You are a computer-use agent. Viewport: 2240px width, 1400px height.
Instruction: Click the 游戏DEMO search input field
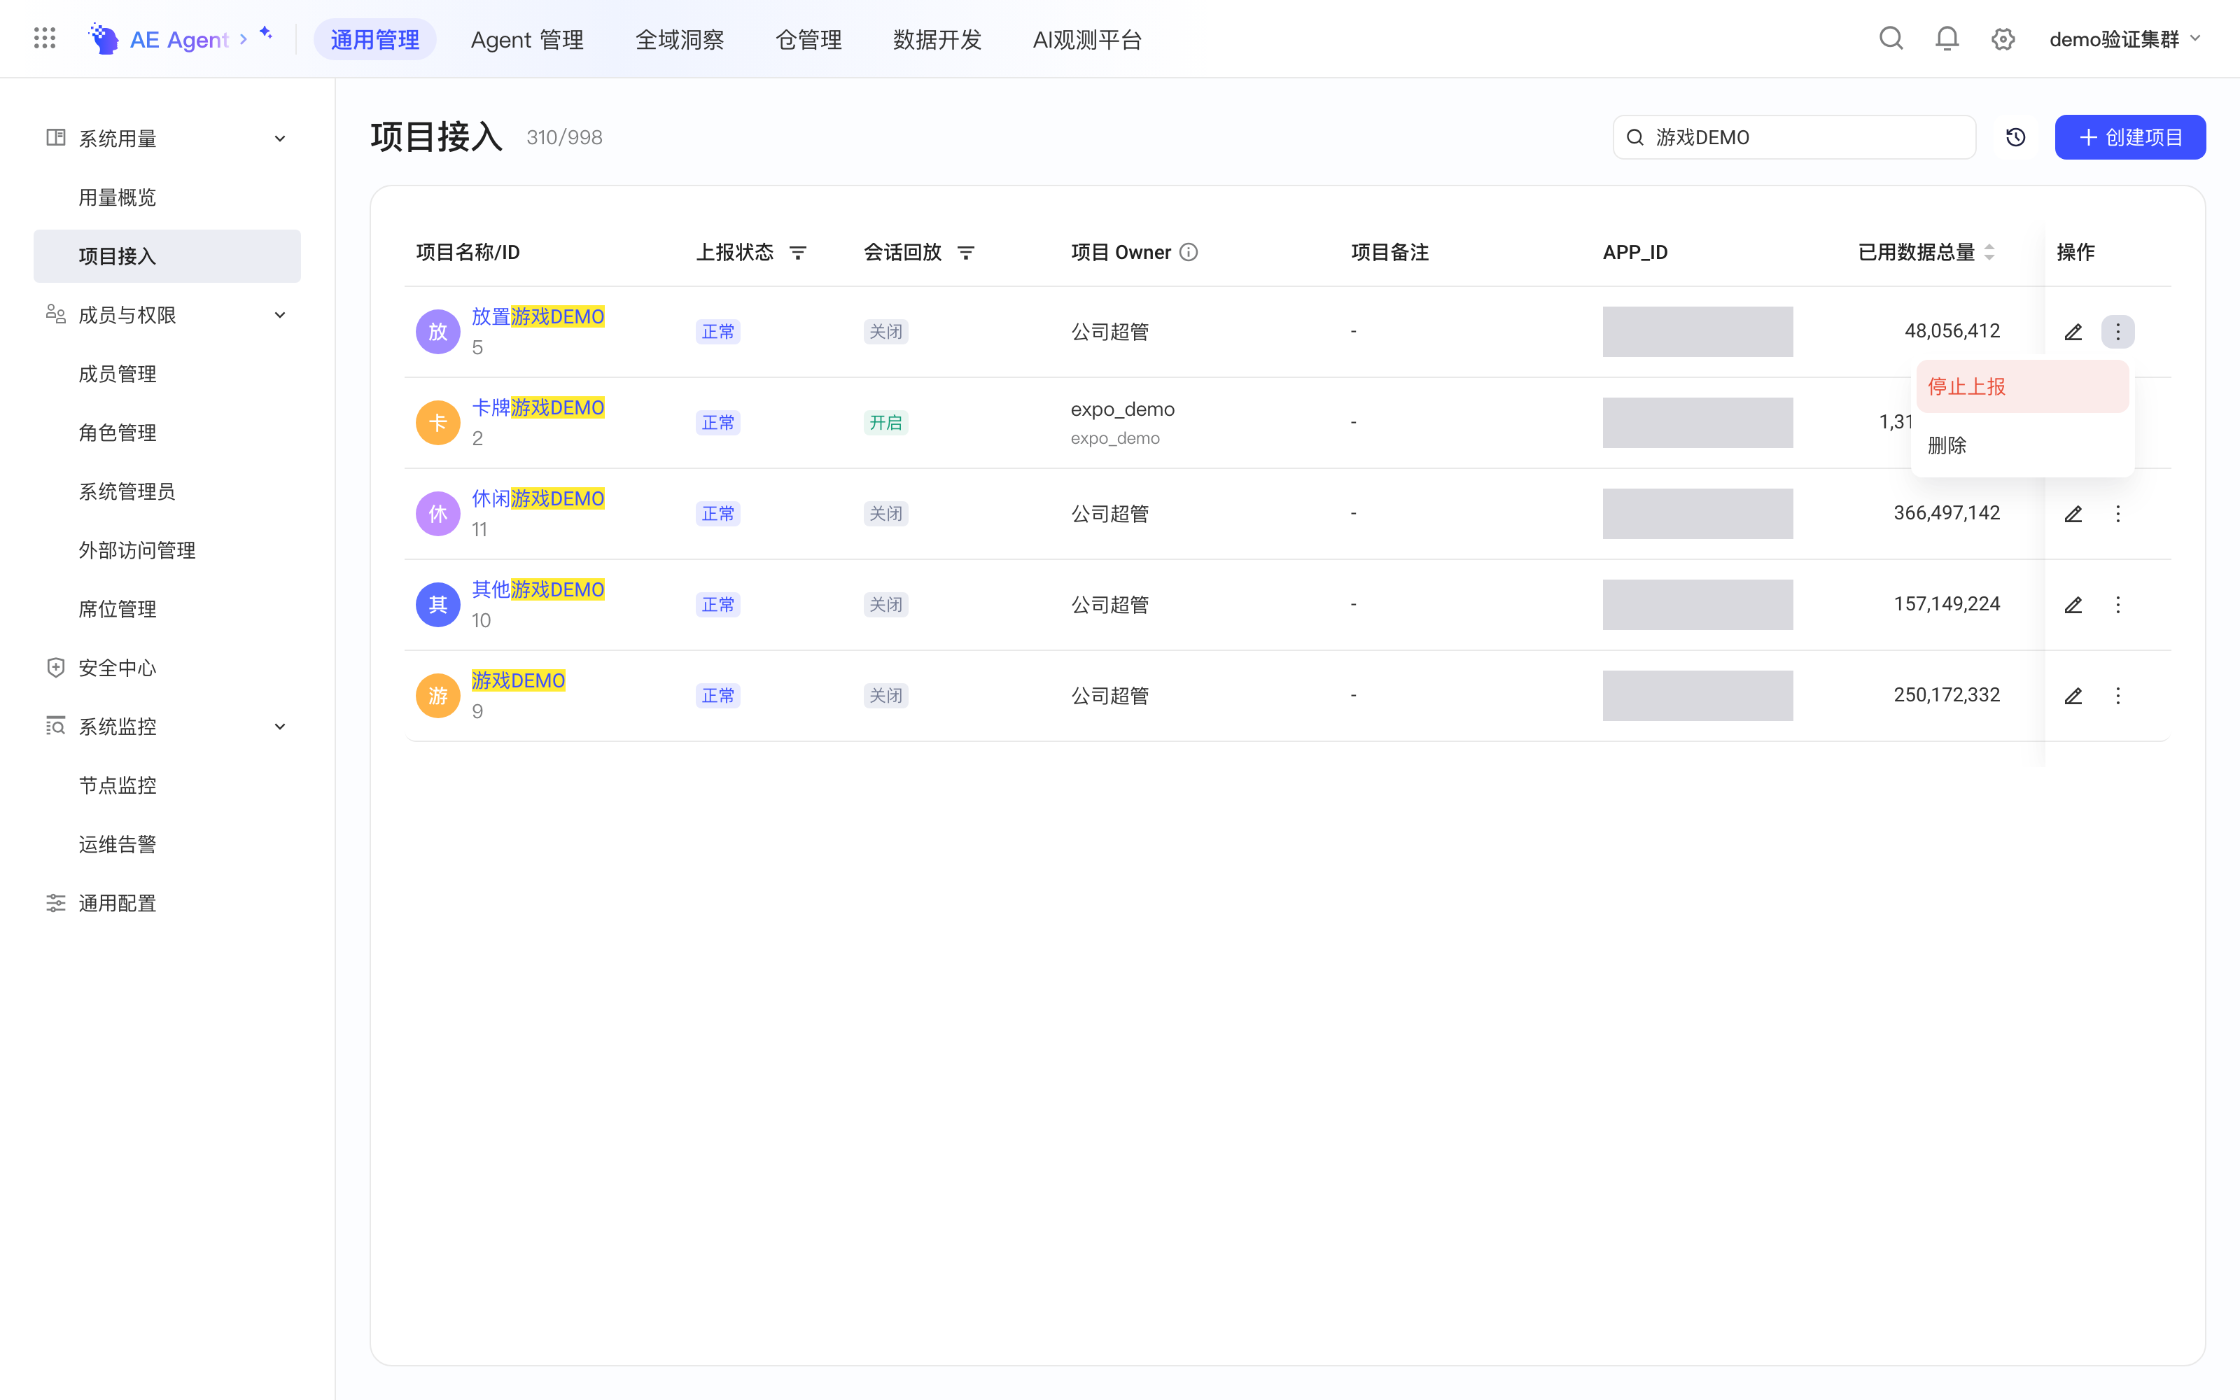1794,137
